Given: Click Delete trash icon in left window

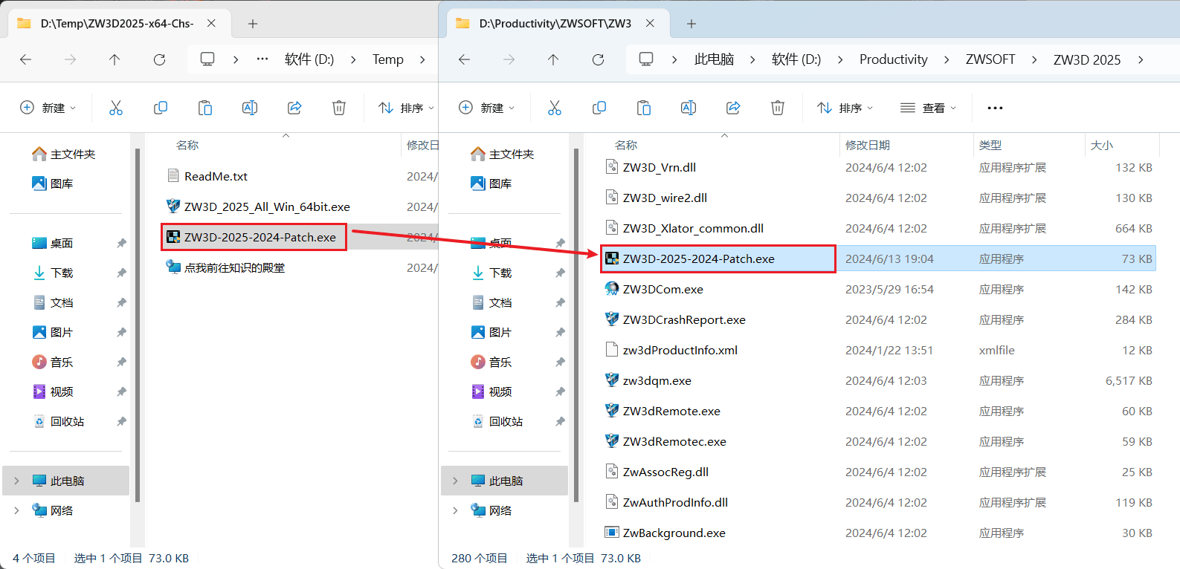Looking at the screenshot, I should click(x=339, y=108).
